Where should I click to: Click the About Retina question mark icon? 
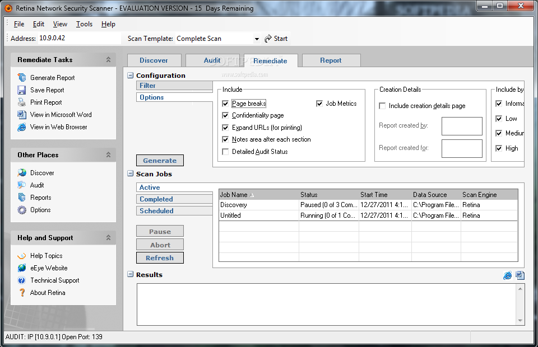point(22,293)
